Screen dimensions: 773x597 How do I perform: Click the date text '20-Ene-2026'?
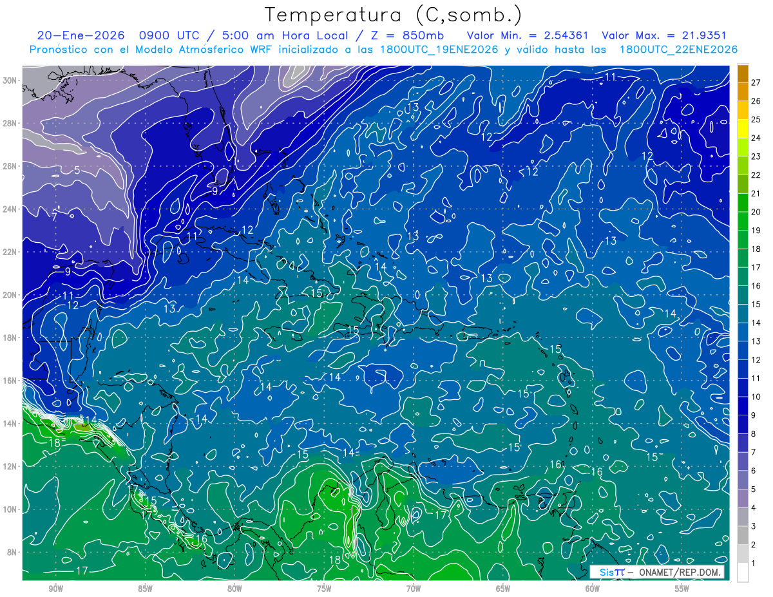[x=79, y=35]
